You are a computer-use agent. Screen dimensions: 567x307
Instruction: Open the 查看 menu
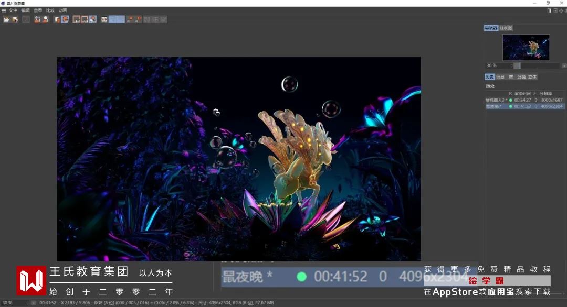point(38,10)
